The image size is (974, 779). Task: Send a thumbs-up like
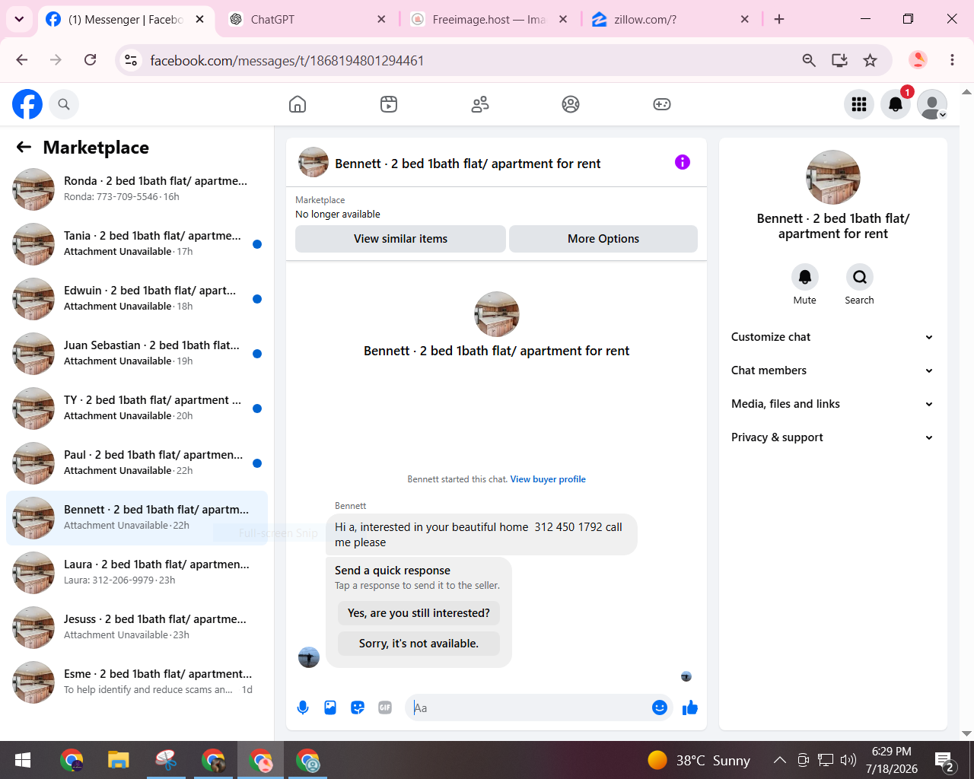pyautogui.click(x=690, y=707)
